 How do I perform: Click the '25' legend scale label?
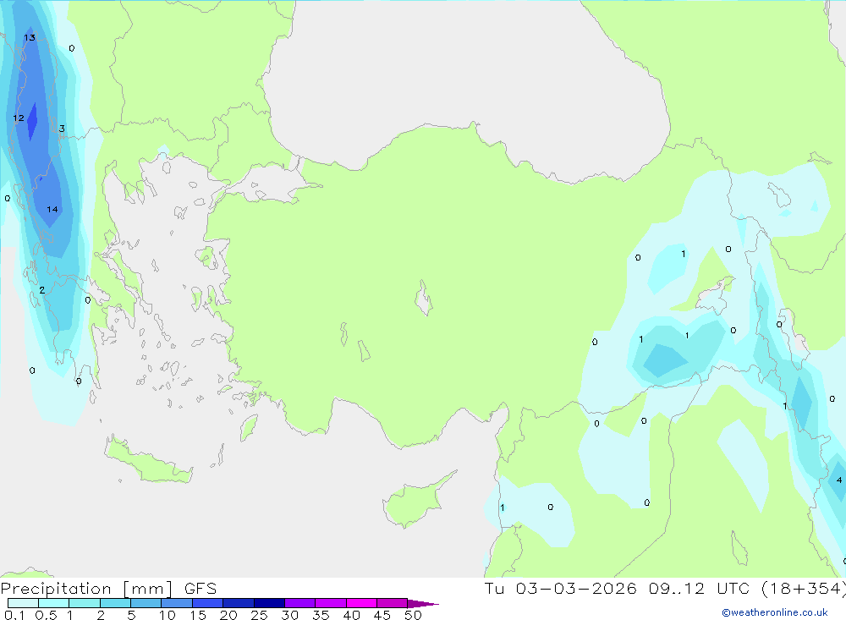260,615
